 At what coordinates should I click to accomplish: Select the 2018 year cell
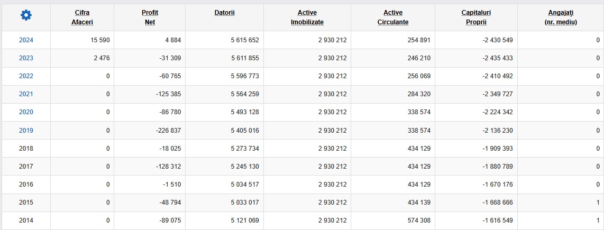pyautogui.click(x=26, y=149)
